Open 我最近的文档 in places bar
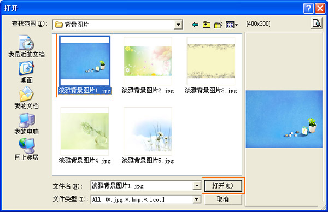This screenshot has height=212, width=328. pos(27,46)
